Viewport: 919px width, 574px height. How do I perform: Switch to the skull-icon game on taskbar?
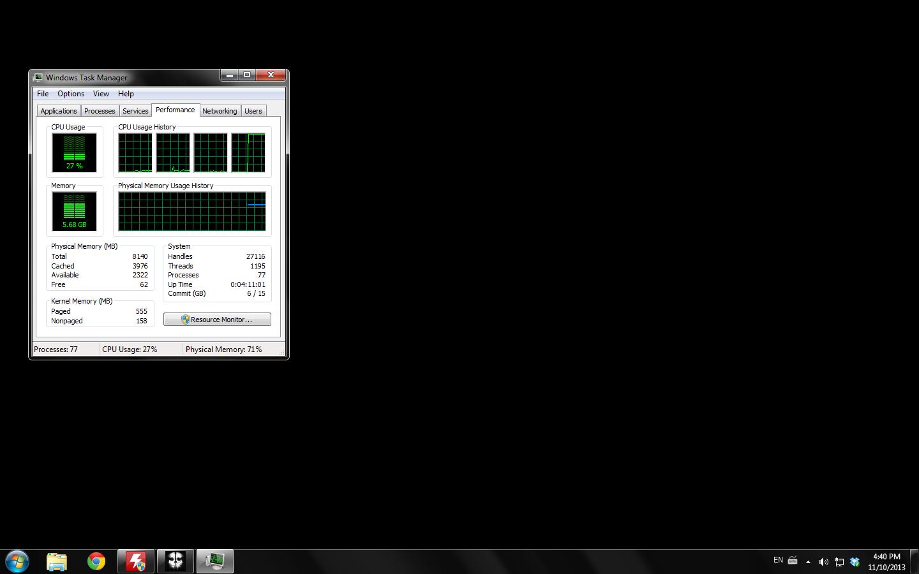(176, 561)
